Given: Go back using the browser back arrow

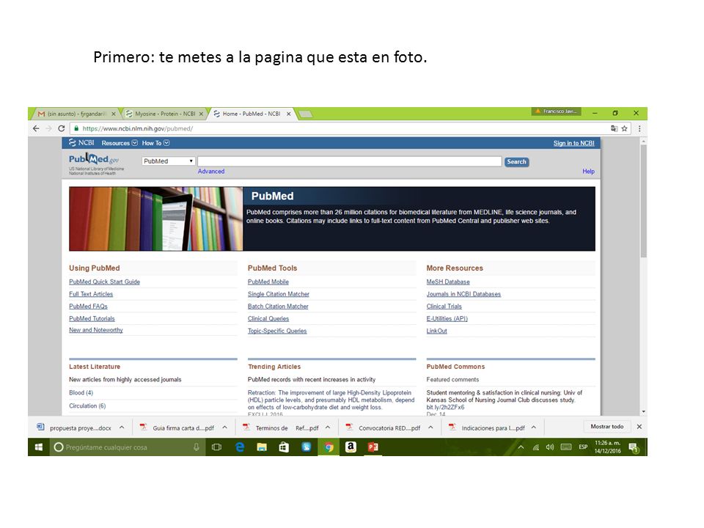Looking at the screenshot, I should tap(36, 128).
